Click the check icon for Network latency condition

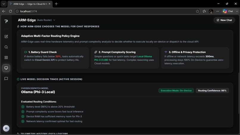point(23,121)
